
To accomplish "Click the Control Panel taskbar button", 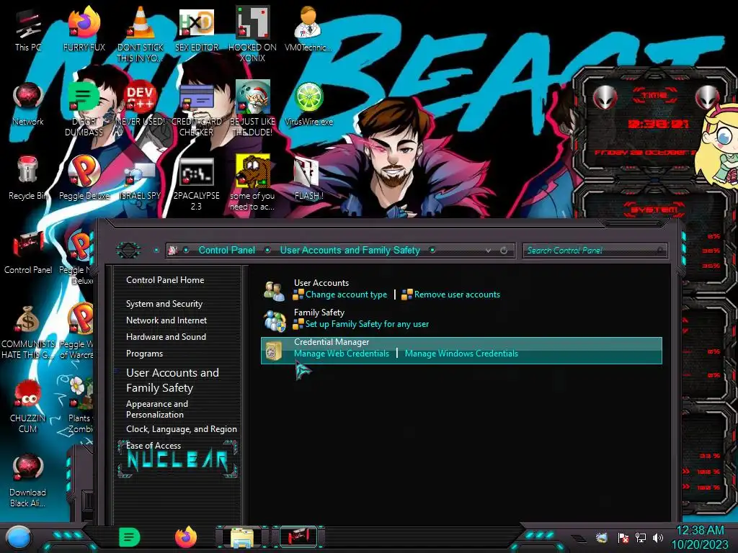I will pyautogui.click(x=298, y=537).
